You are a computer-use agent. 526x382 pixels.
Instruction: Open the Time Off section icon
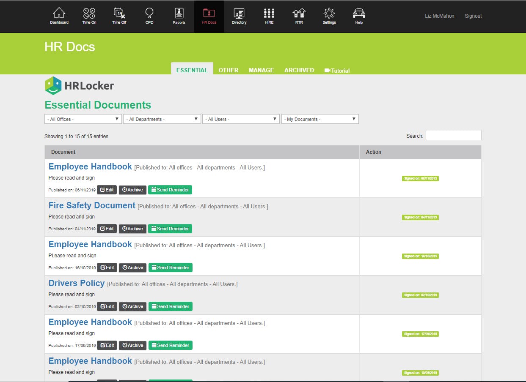[x=119, y=16]
